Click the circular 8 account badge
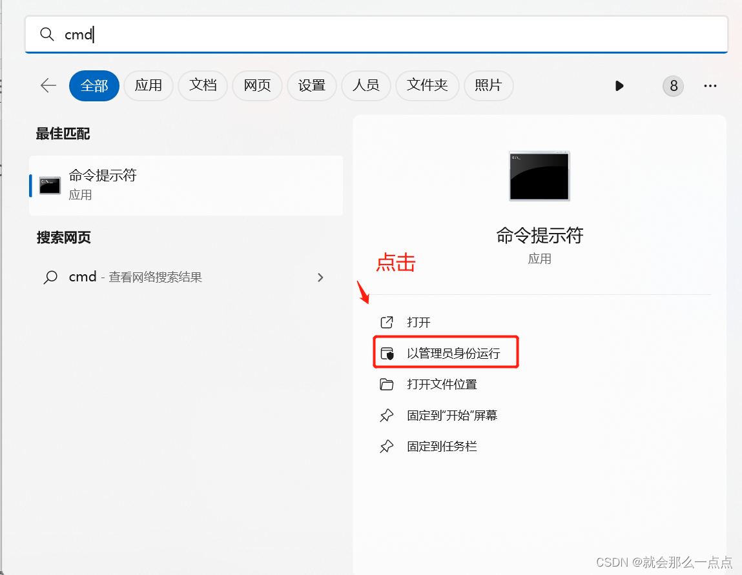 (674, 86)
